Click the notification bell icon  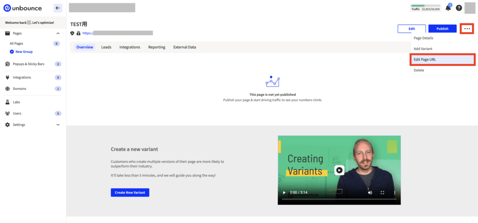pyautogui.click(x=448, y=8)
